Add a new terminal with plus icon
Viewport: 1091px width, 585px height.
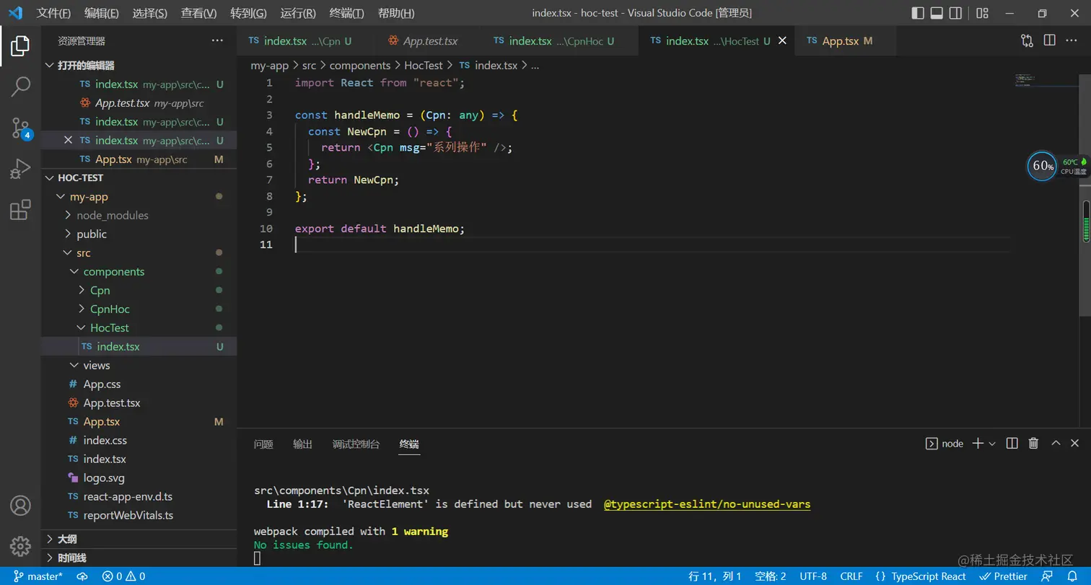click(x=978, y=444)
